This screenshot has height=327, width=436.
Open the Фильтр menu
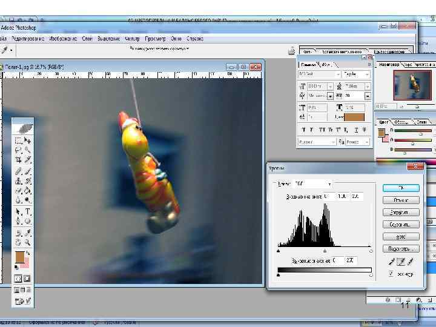click(132, 39)
